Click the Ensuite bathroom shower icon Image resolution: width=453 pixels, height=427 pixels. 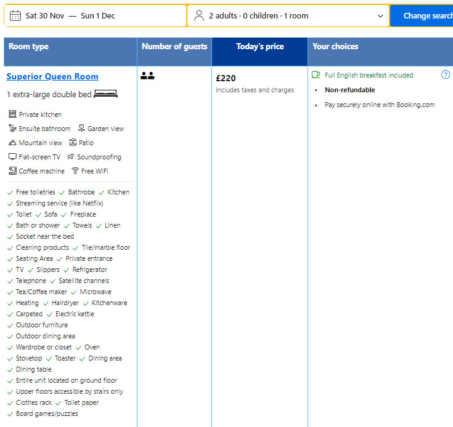pos(12,129)
